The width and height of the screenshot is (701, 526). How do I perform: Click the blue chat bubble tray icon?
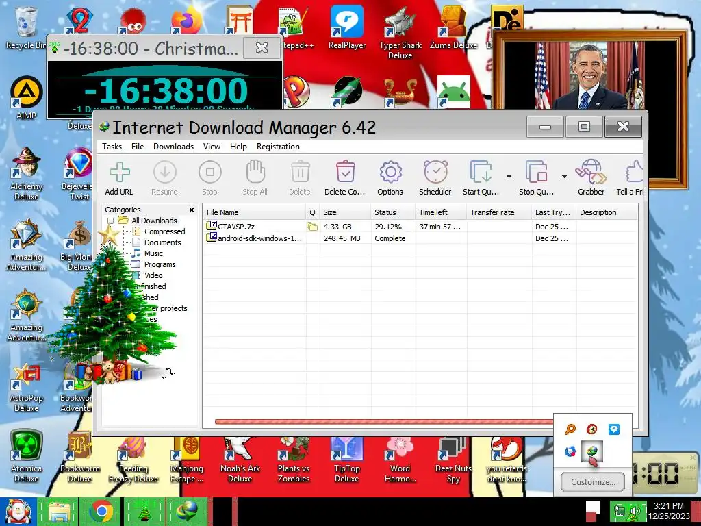coord(614,429)
